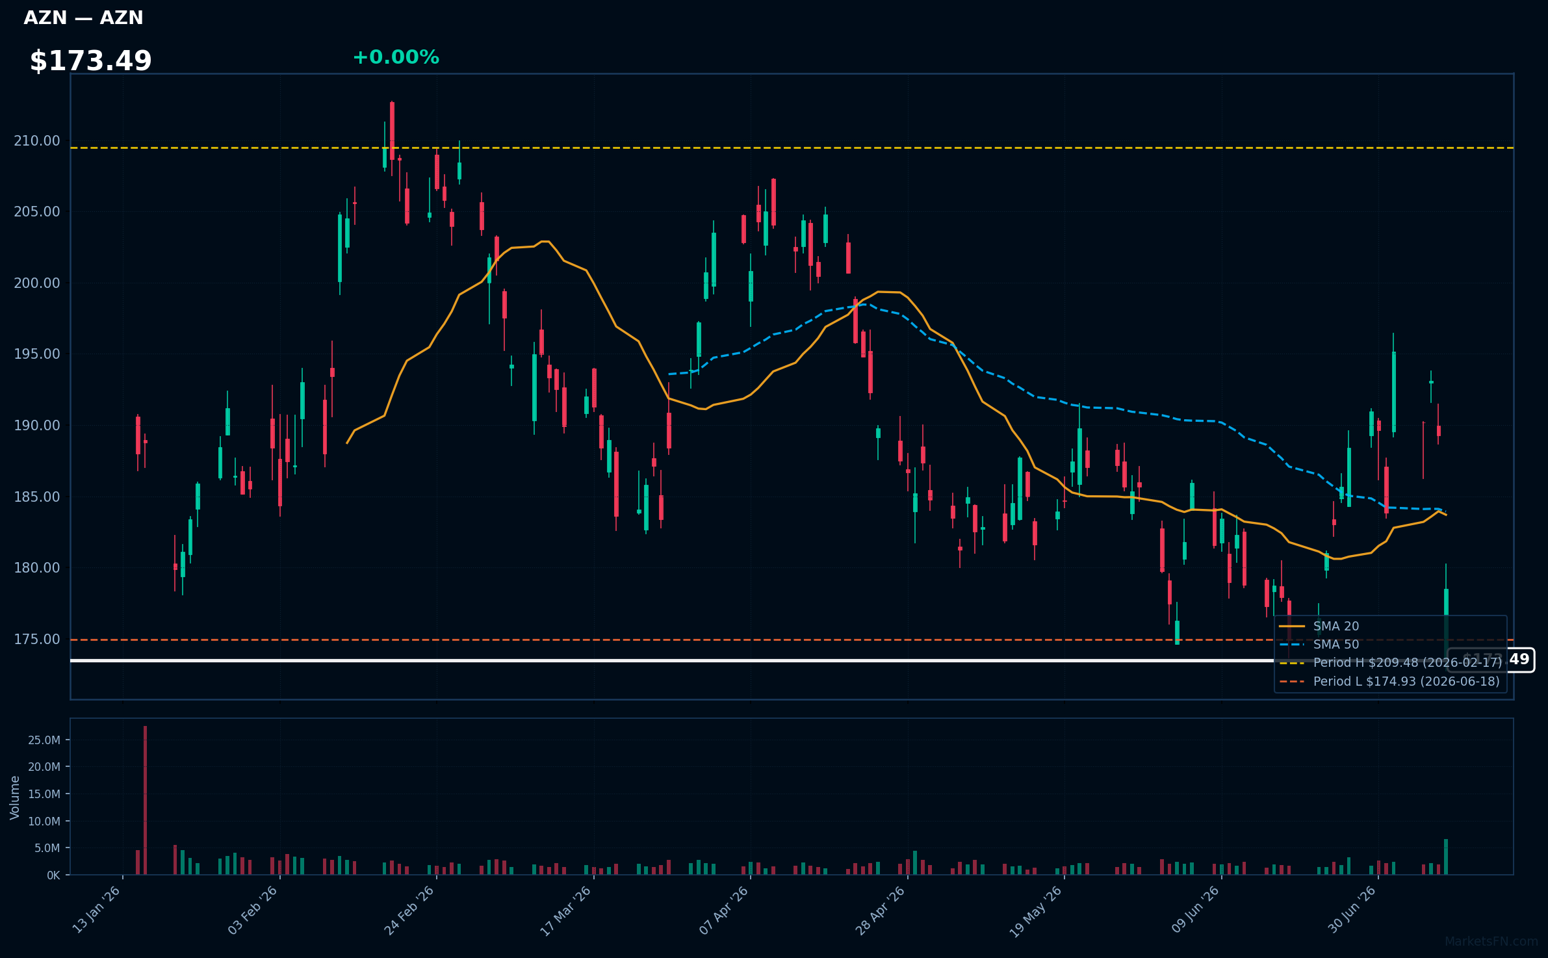Click the 210.00 price axis label
The width and height of the screenshot is (1548, 958).
coord(36,140)
